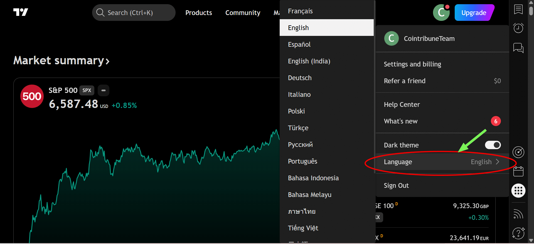This screenshot has width=534, height=244.
Task: Expand the Language submenu
Action: click(x=442, y=162)
